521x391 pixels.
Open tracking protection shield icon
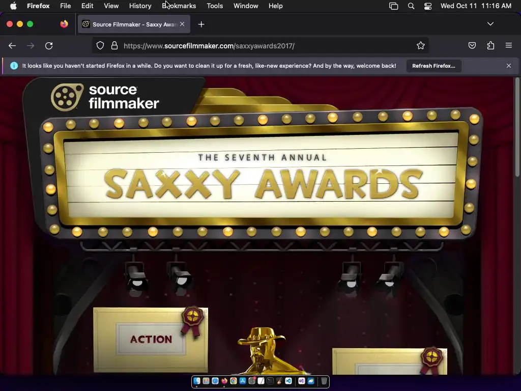click(100, 45)
